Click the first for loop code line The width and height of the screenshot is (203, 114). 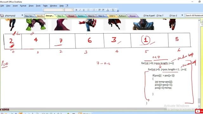[x=158, y=63]
